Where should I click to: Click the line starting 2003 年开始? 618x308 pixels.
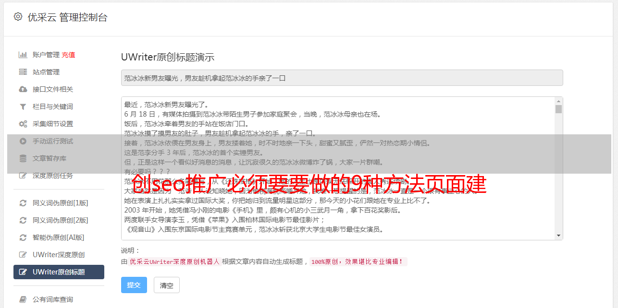263,210
